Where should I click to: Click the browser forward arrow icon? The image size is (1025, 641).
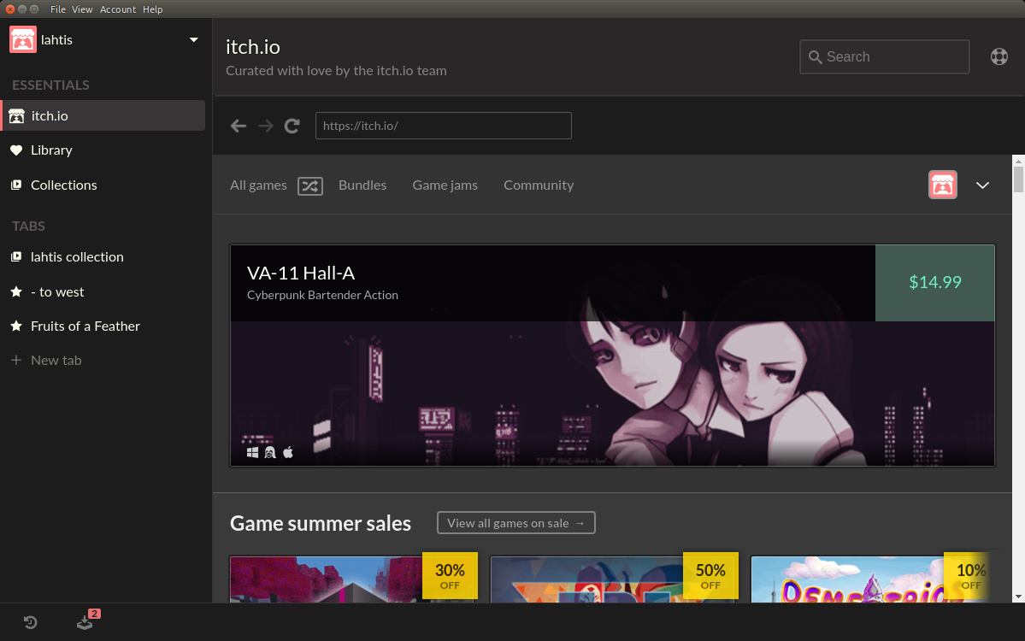(x=266, y=126)
